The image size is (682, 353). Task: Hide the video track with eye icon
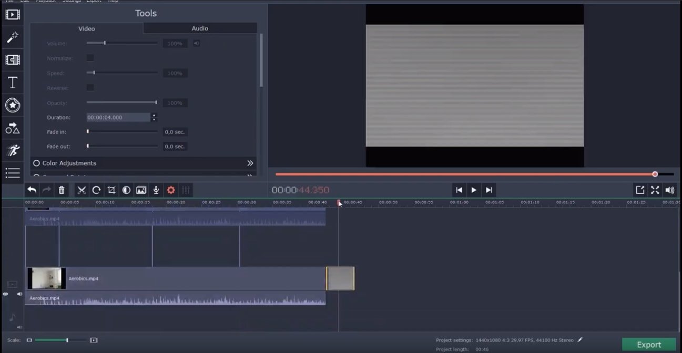(5, 294)
